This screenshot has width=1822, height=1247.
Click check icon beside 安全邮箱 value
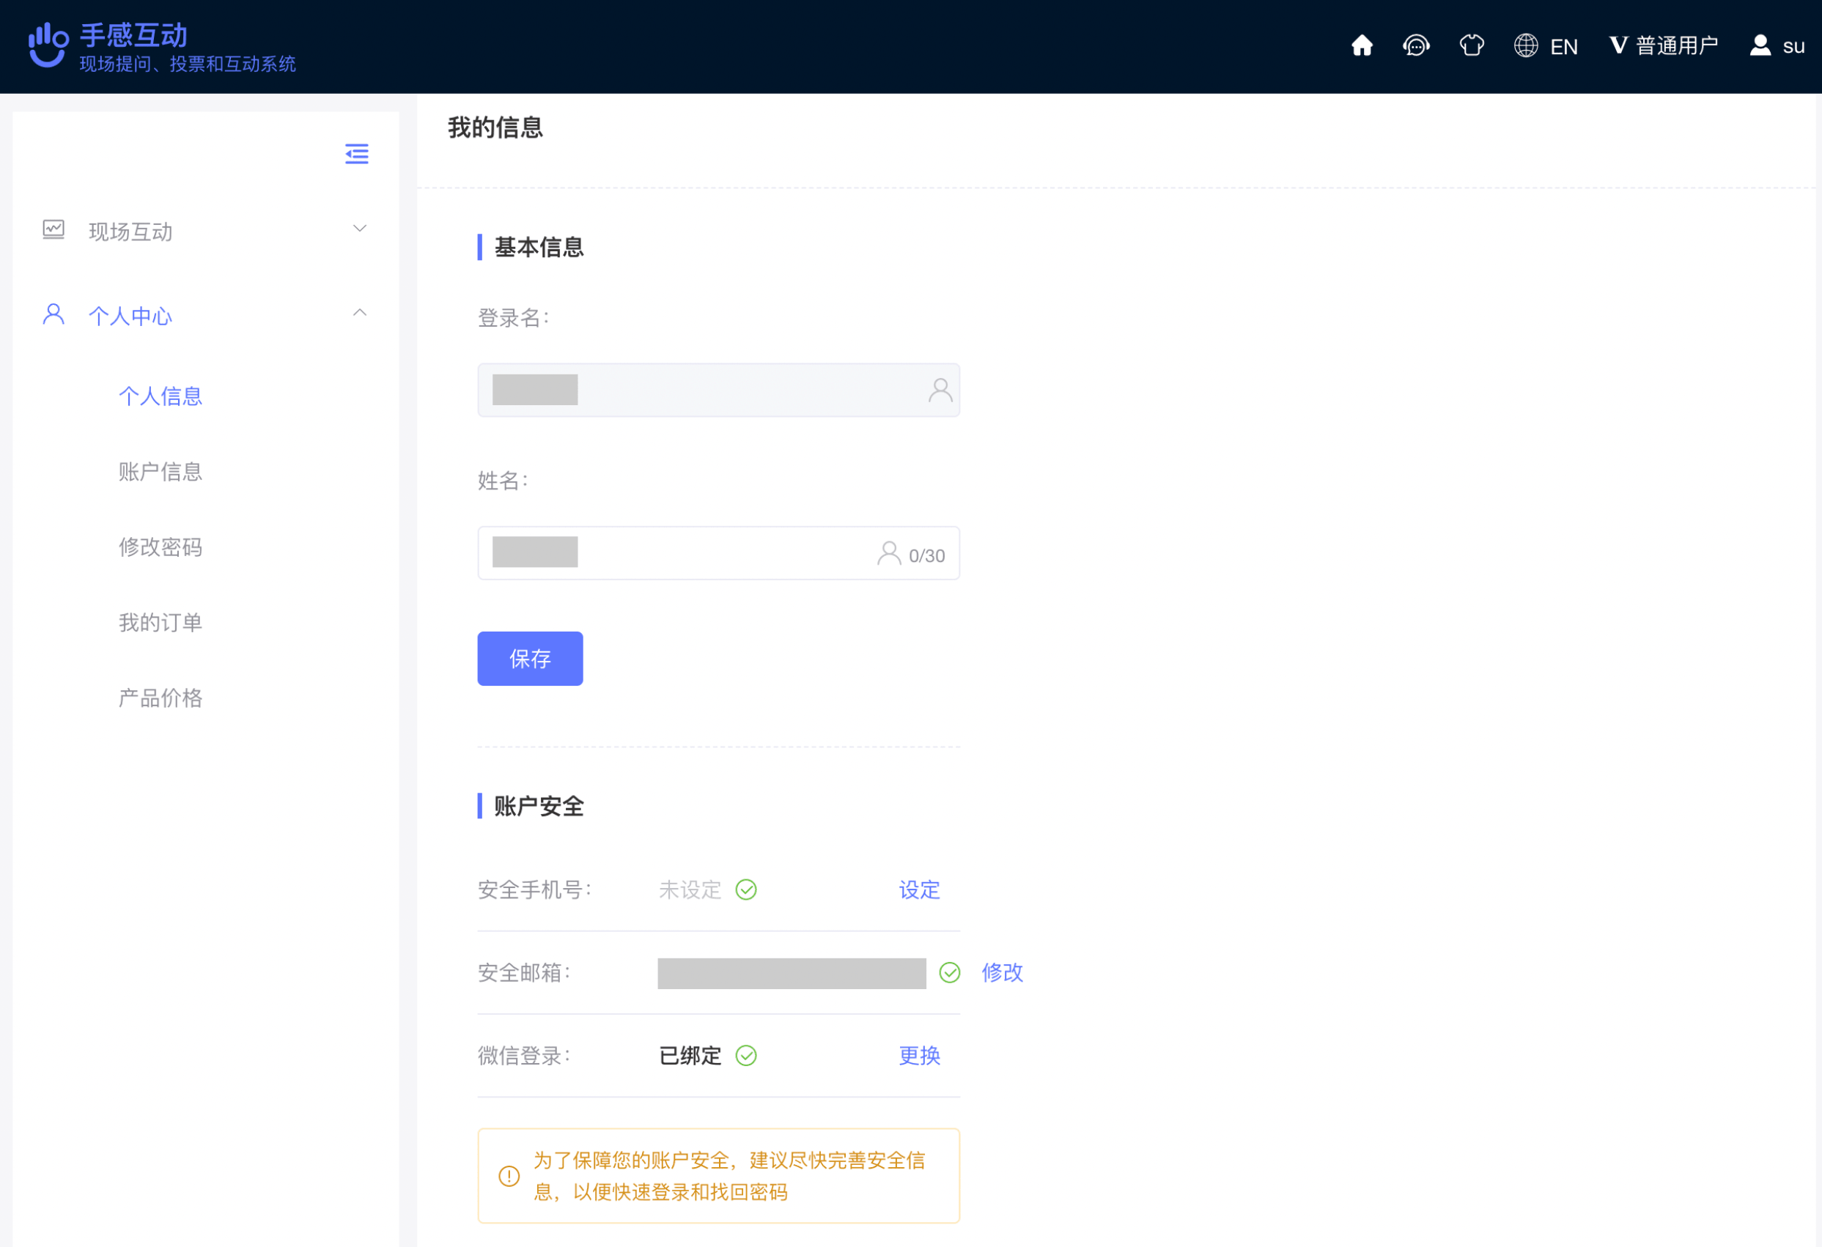tap(949, 973)
